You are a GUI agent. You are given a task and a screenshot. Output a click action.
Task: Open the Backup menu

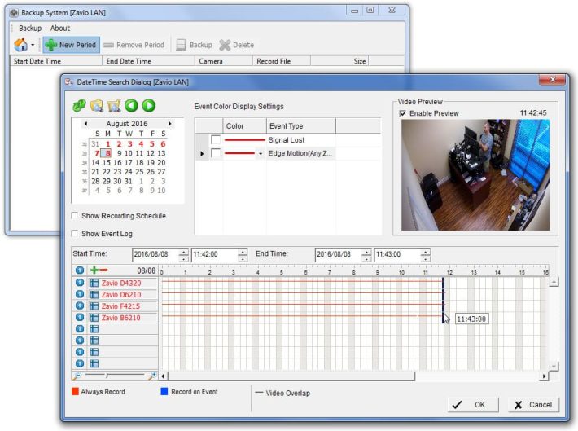click(x=30, y=28)
